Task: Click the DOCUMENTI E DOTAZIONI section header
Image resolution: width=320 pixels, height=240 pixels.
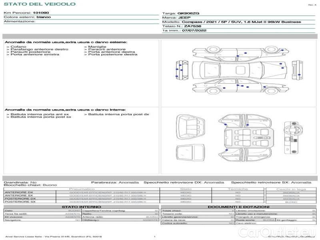Action: 238,206
